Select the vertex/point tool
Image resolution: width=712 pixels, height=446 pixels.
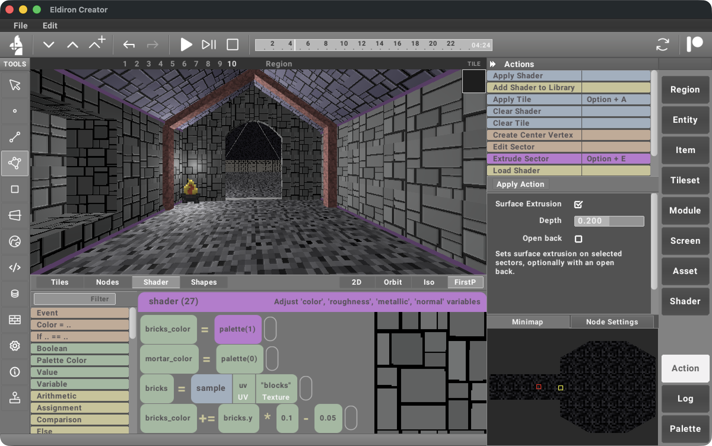pos(15,111)
